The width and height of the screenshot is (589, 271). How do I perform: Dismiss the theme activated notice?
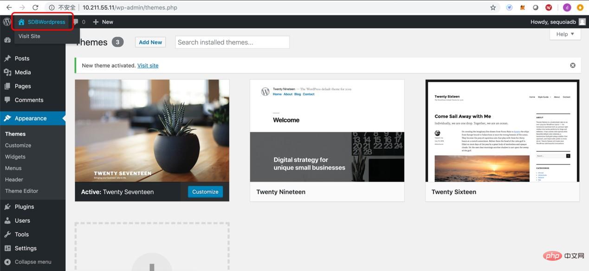pyautogui.click(x=573, y=65)
